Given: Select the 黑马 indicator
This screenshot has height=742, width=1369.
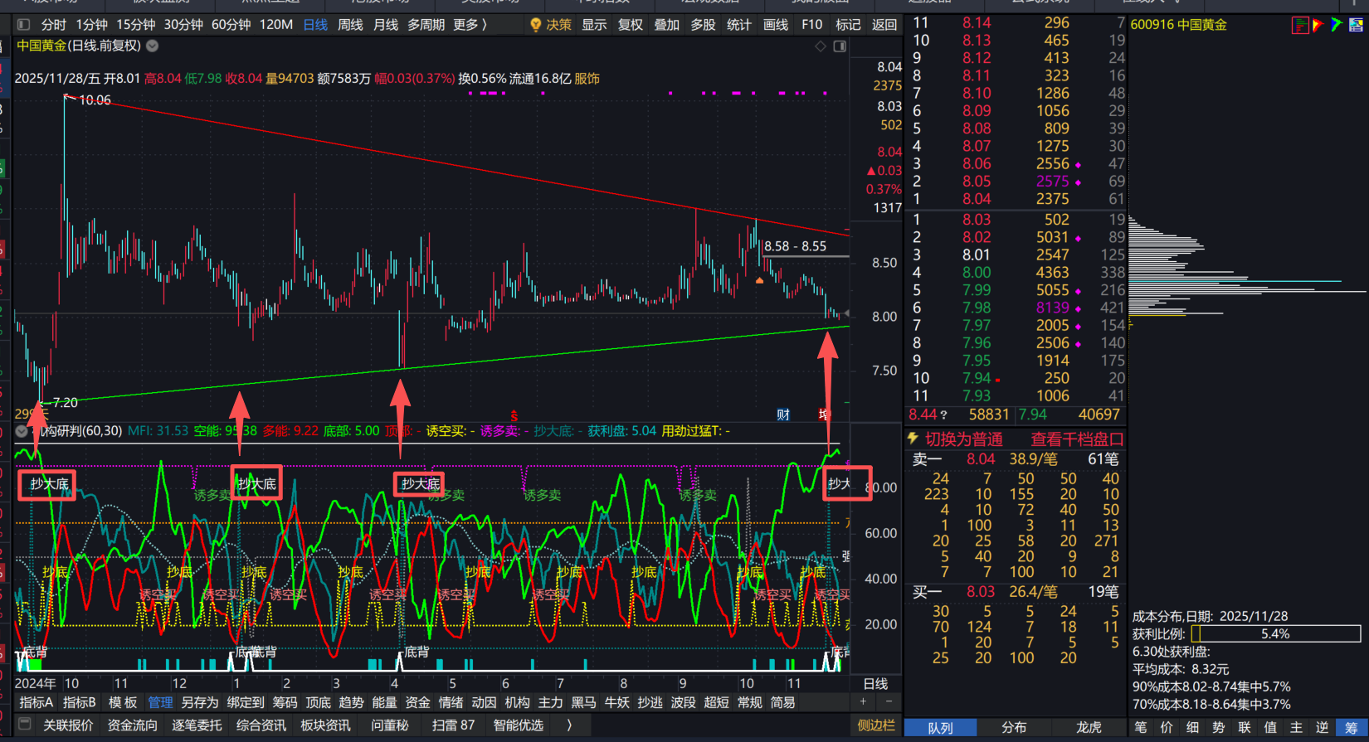Looking at the screenshot, I should coord(583,702).
